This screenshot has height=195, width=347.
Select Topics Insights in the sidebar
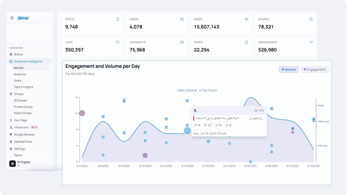23,87
